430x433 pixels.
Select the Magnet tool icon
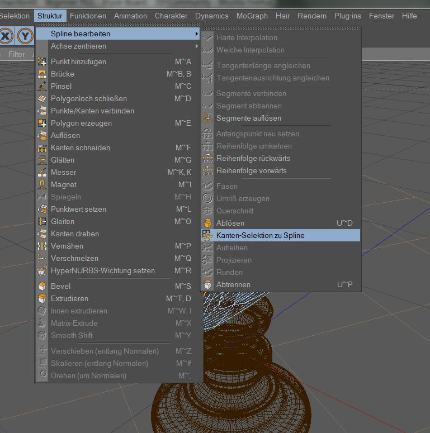[x=42, y=184]
